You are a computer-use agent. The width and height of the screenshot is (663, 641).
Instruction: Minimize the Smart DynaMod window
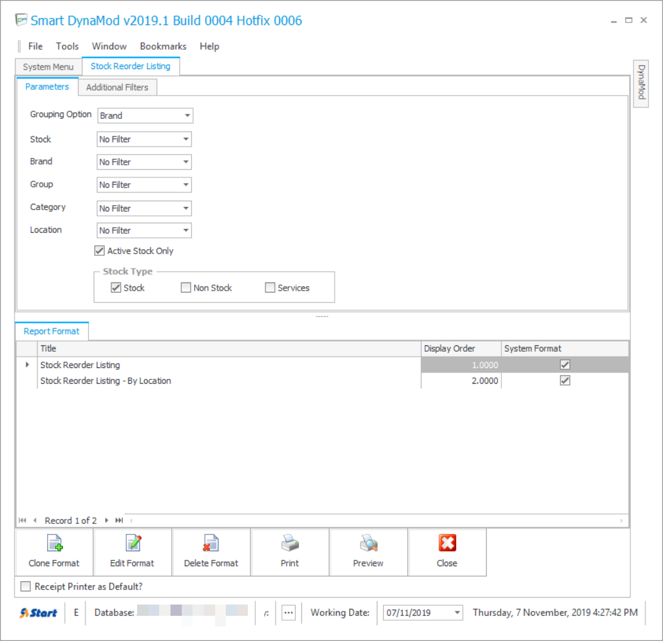pos(613,21)
